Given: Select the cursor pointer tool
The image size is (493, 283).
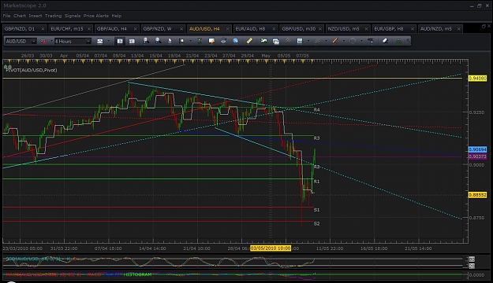Looking at the screenshot, I should pos(170,41).
